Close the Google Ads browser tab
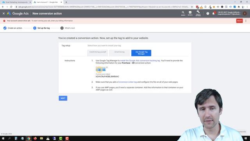This screenshot has width=250, height=141. tap(61, 2)
